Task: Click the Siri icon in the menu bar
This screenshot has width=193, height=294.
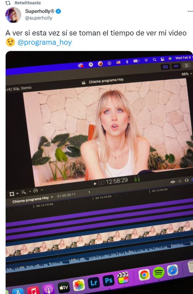Action: tap(170, 58)
